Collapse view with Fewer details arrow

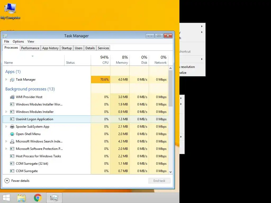7,181
